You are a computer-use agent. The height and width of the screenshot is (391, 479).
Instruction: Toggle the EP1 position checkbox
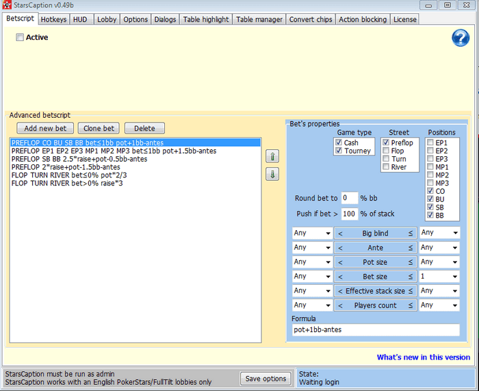pyautogui.click(x=430, y=142)
